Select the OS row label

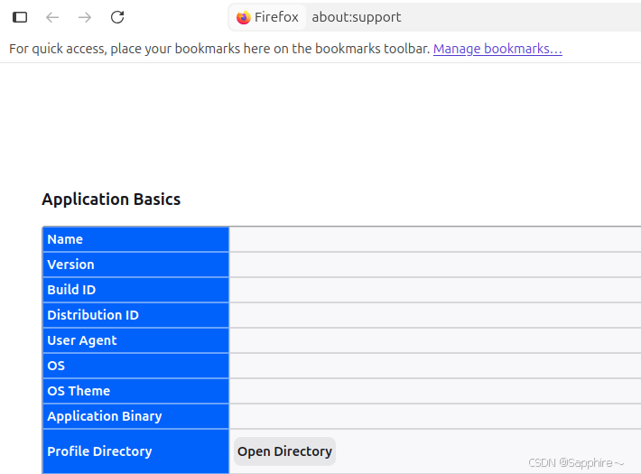pyautogui.click(x=56, y=366)
